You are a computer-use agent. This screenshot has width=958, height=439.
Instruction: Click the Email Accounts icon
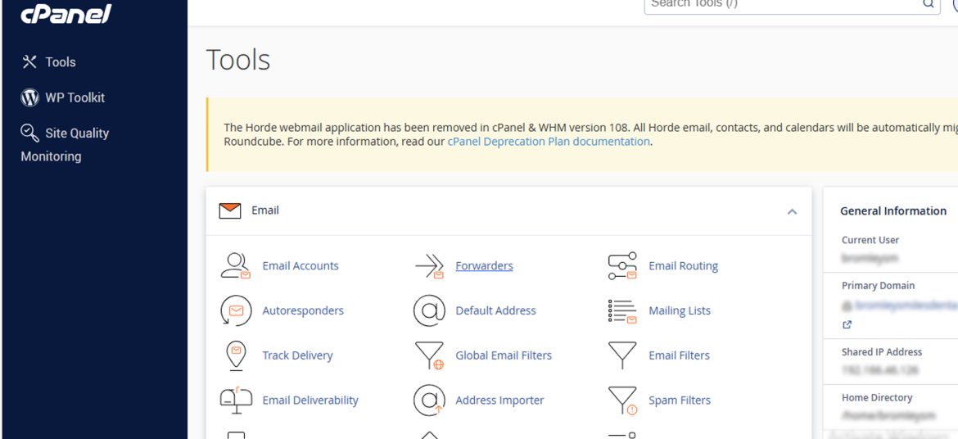pyautogui.click(x=236, y=266)
